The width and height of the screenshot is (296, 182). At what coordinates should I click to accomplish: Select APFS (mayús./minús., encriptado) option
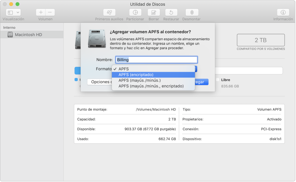tap(153, 86)
